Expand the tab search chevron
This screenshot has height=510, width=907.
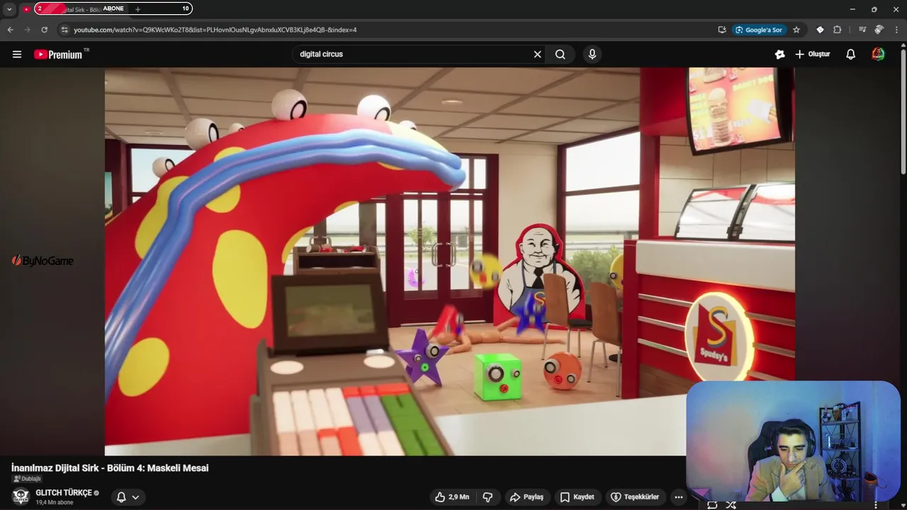[9, 9]
